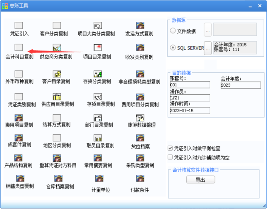Click 账簿数据整理 icon
Image resolution: width=267 pixels, height=209 pixels.
coord(140,118)
